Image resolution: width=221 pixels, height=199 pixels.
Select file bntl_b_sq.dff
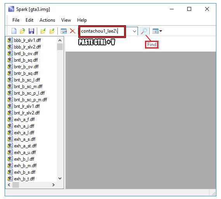tap(26, 60)
